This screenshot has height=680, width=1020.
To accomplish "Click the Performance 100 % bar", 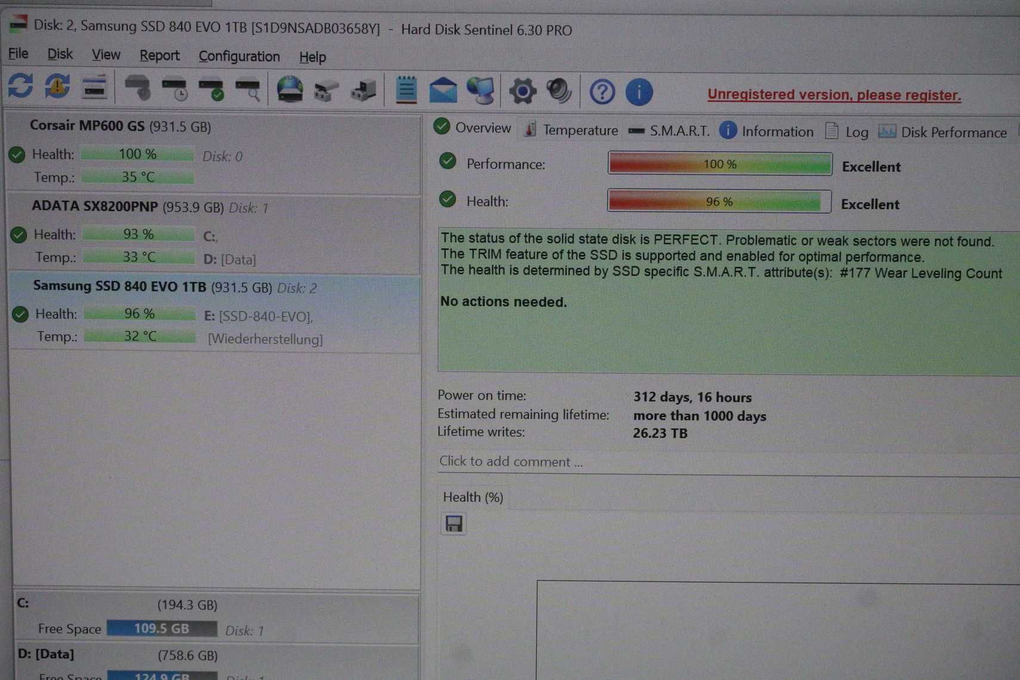I will pos(719,163).
